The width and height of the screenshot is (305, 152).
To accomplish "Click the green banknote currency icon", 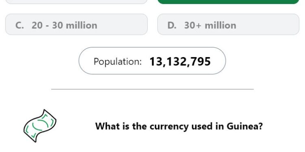I will click(40, 126).
